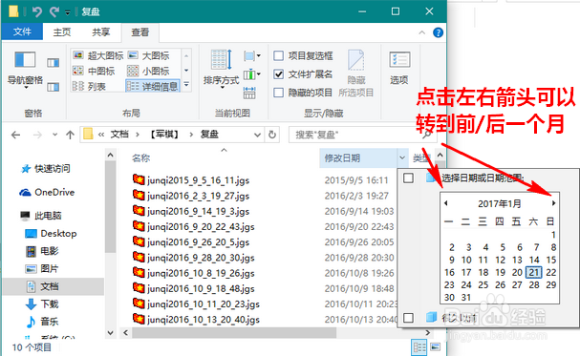Open the add columns icon dropdown
The image size is (580, 356).
(x=252, y=74)
